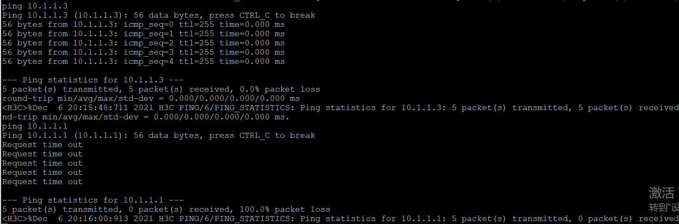The image size is (679, 224).
Task: Click the 'ping 10.1.1.3' command line
Action: (x=35, y=6)
